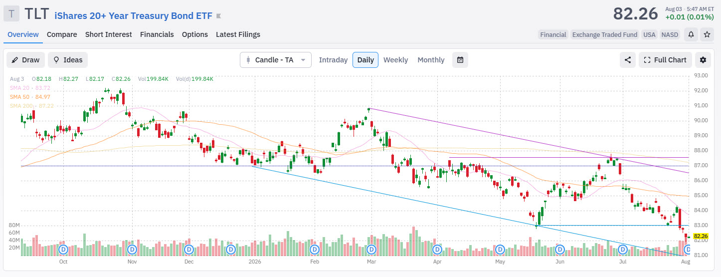This screenshot has width=721, height=277.
Task: Click the dividend marker above the Dec label
Action: [x=188, y=249]
